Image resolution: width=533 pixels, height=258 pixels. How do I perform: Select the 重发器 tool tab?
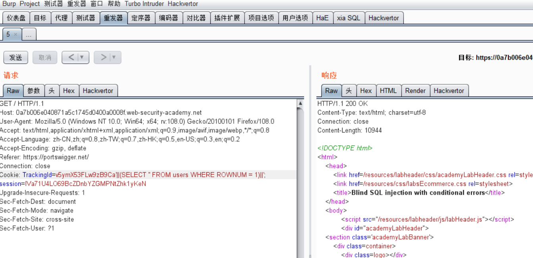click(x=114, y=18)
